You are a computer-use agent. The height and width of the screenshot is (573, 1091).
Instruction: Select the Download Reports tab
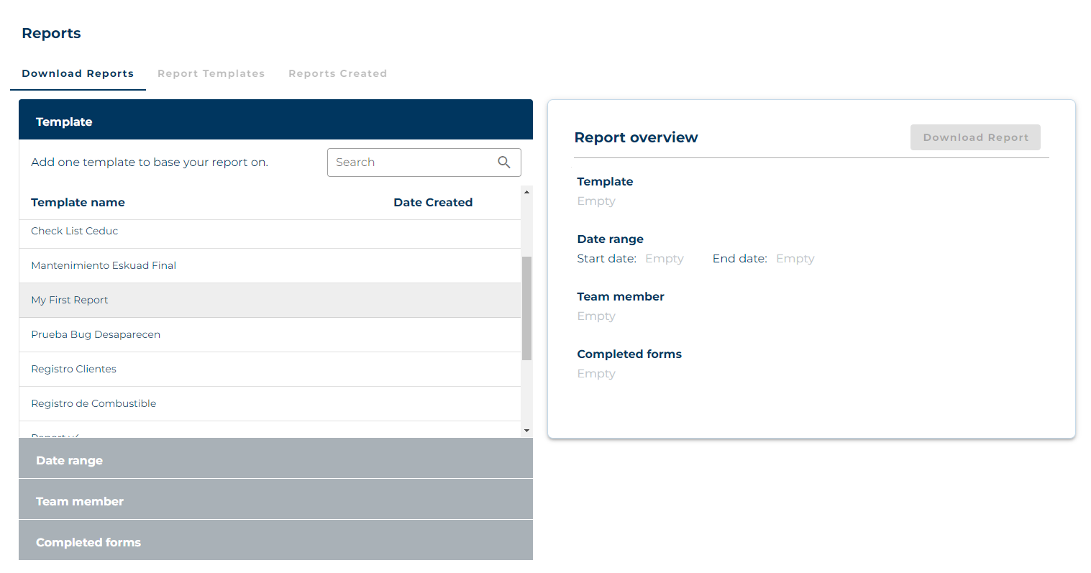pyautogui.click(x=78, y=73)
